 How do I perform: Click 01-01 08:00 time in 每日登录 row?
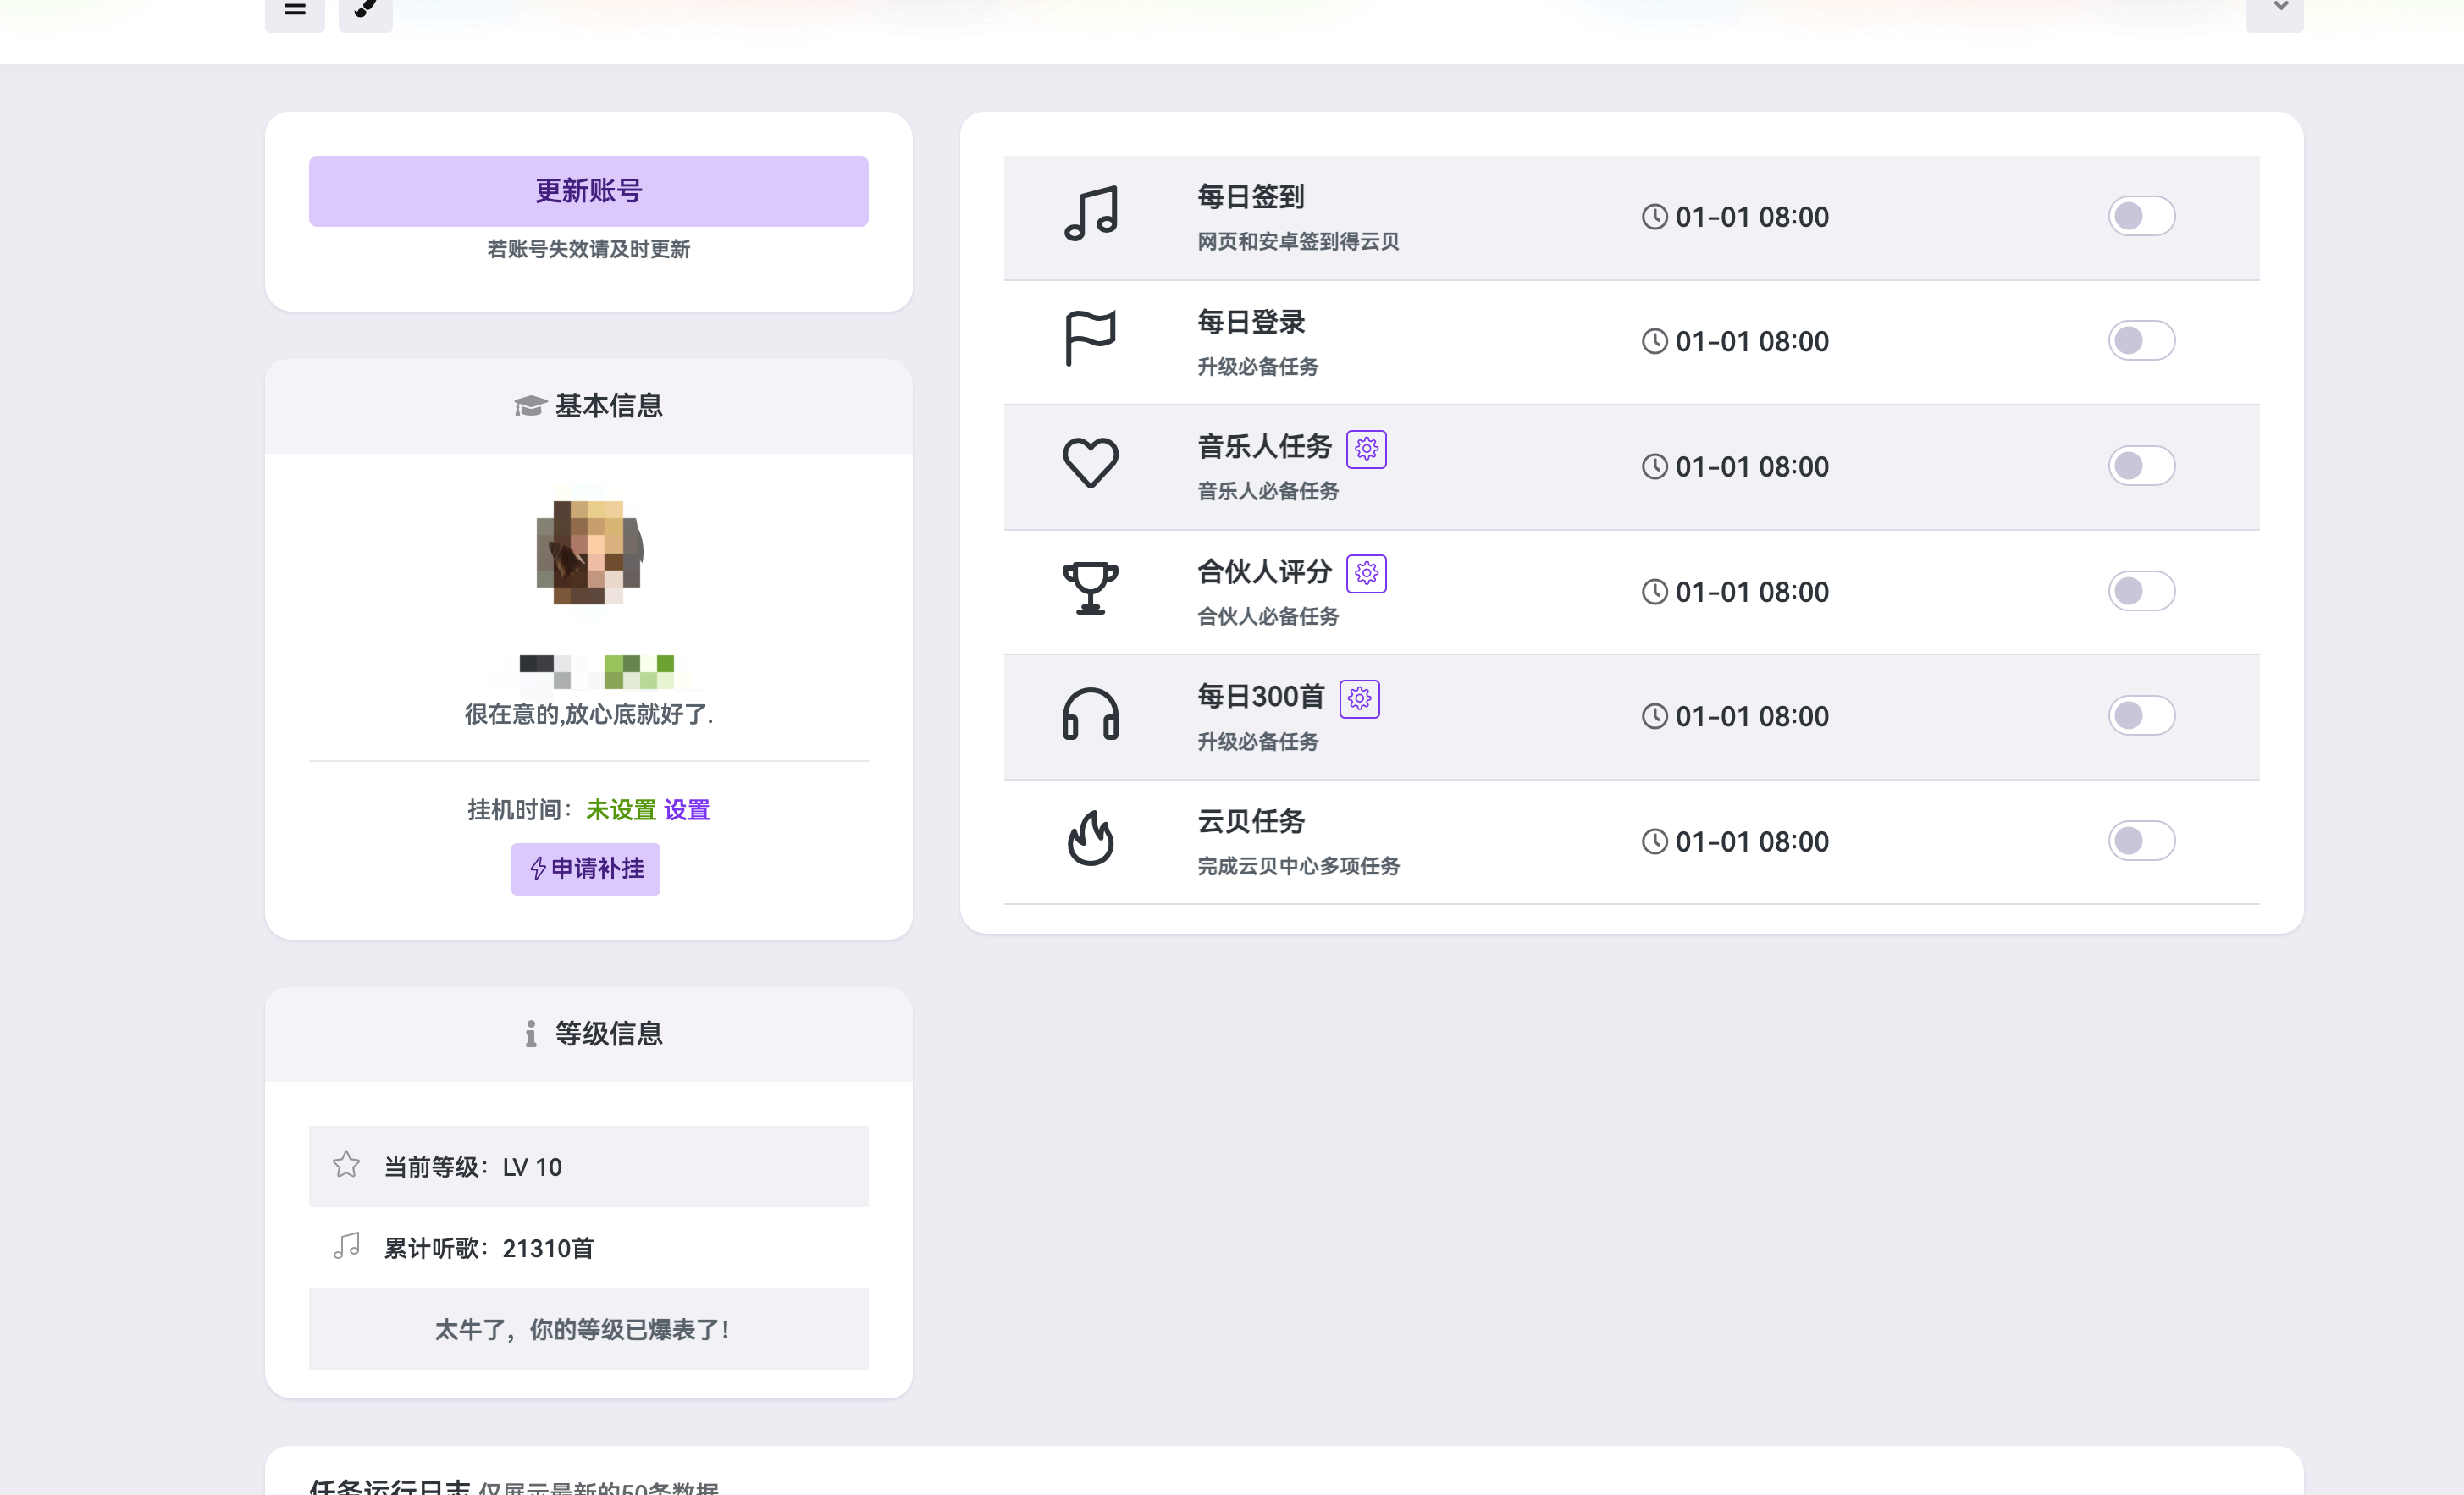click(x=1752, y=342)
